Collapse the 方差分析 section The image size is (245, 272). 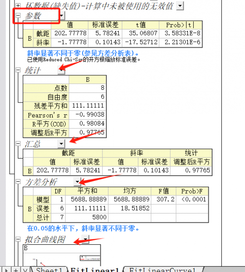click(18, 182)
